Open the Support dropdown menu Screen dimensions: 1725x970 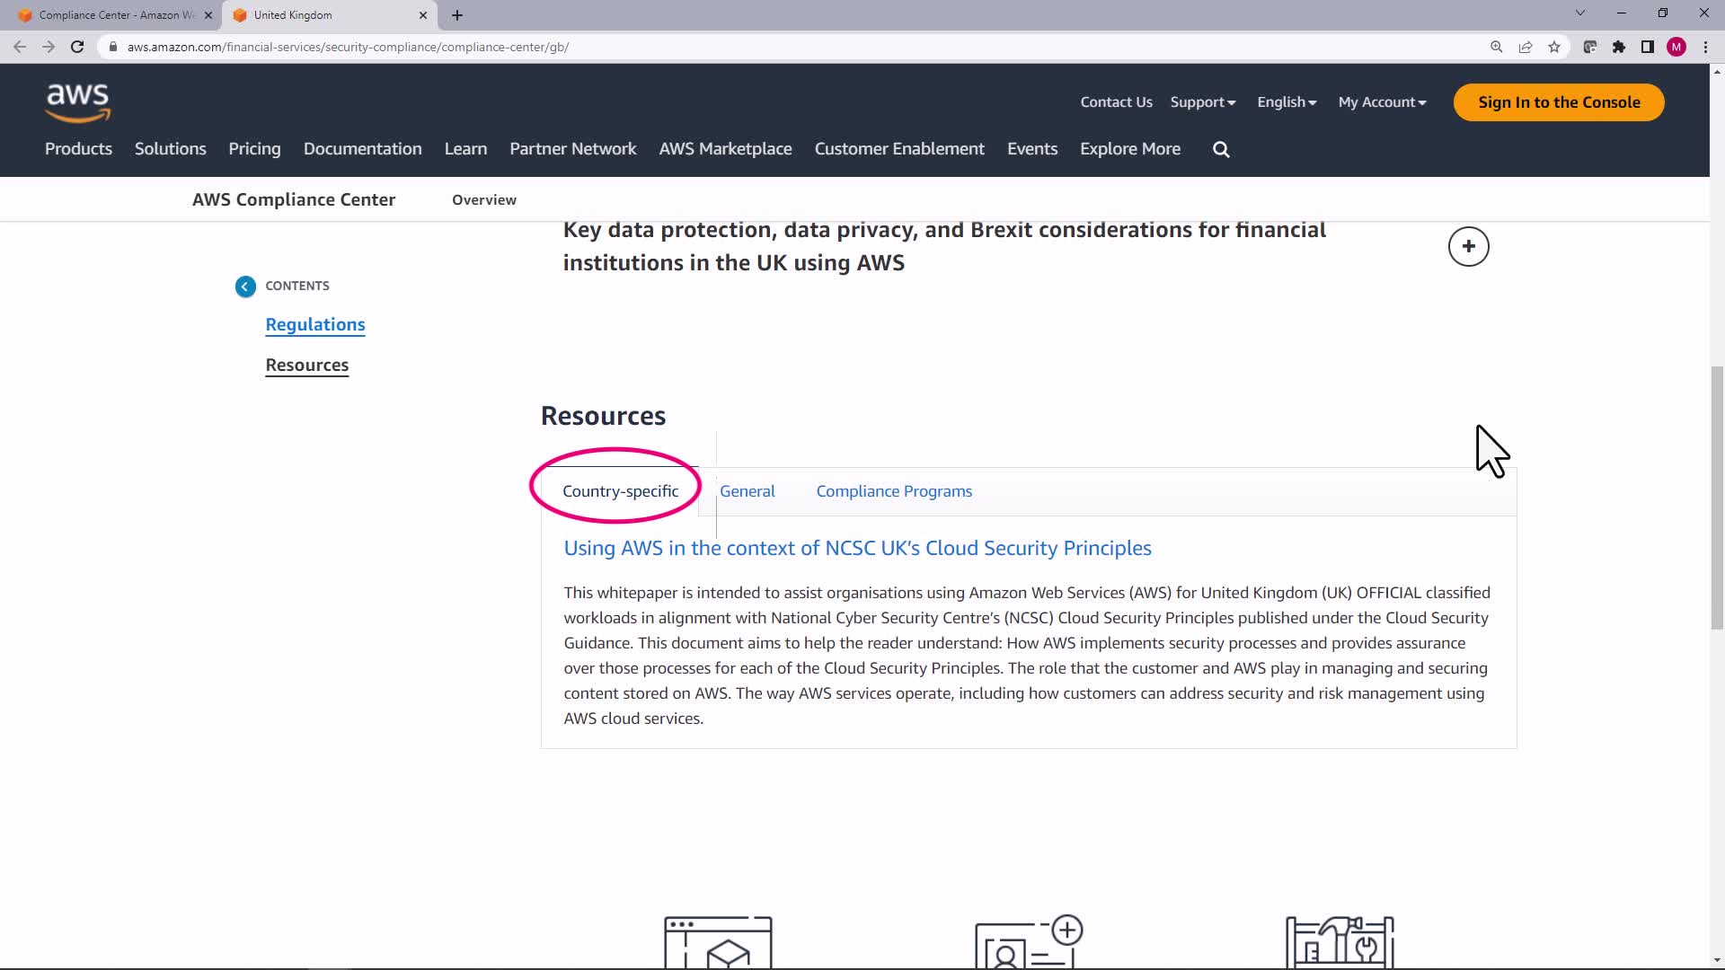pos(1202,102)
